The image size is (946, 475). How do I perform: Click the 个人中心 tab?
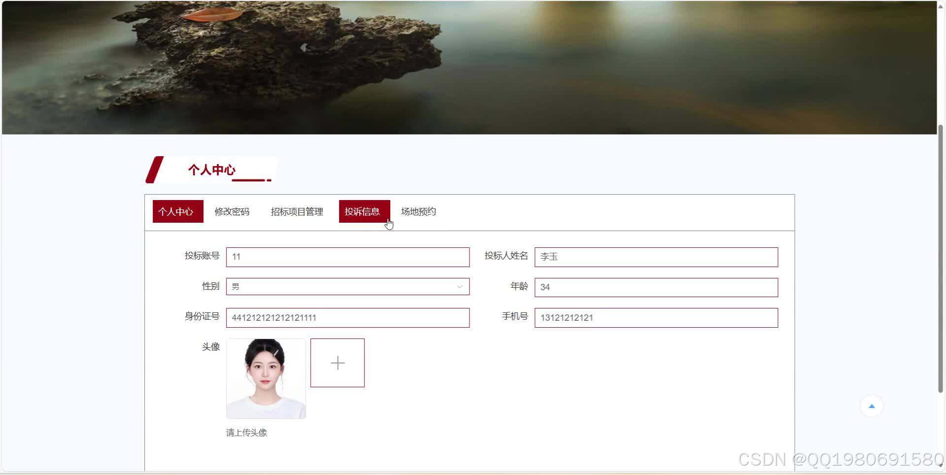177,211
